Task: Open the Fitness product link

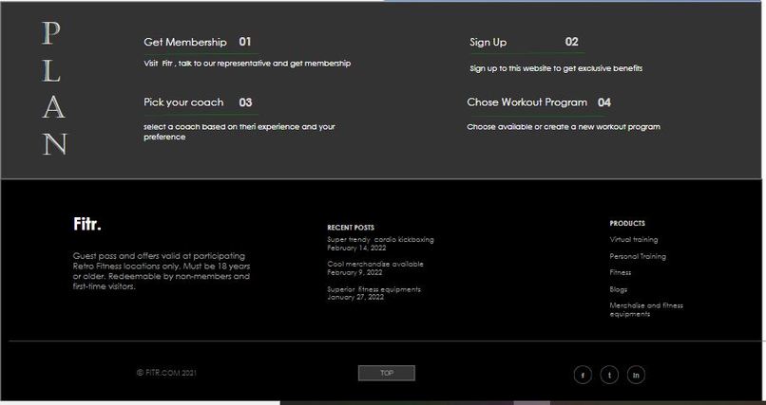Action: click(621, 272)
